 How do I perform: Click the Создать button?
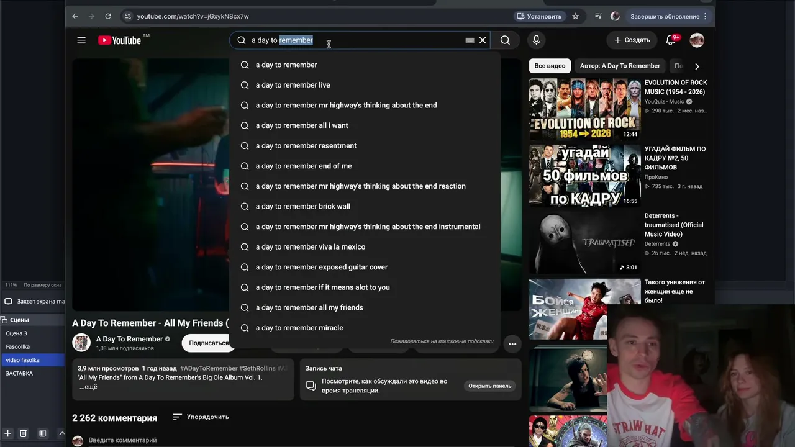tap(632, 40)
